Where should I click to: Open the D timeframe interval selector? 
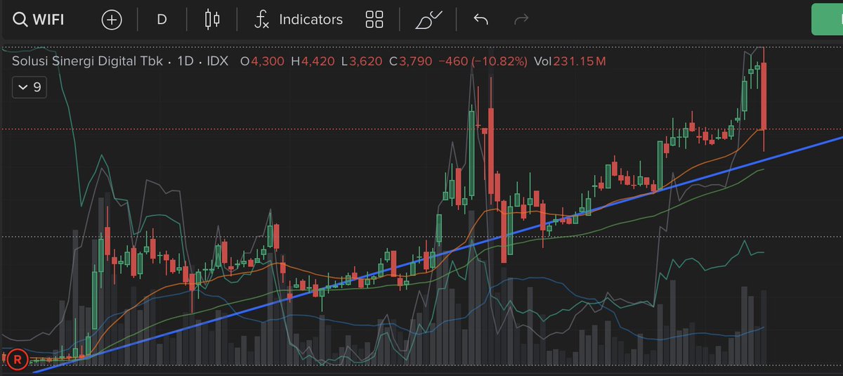coord(162,20)
